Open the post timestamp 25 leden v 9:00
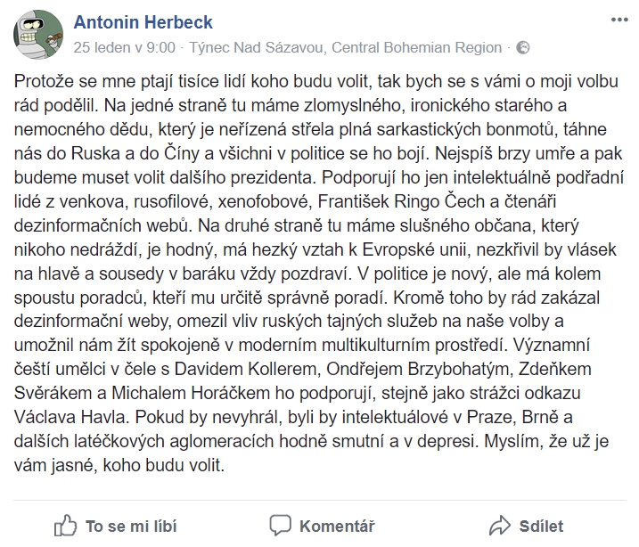This screenshot has height=547, width=639. (124, 47)
